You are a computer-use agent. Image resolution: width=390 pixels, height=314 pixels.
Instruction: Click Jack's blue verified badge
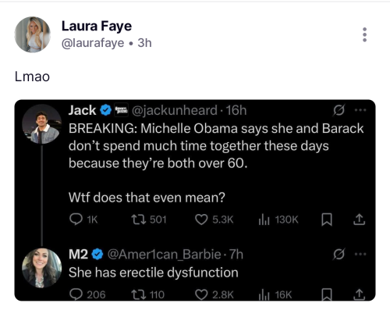[x=106, y=110]
